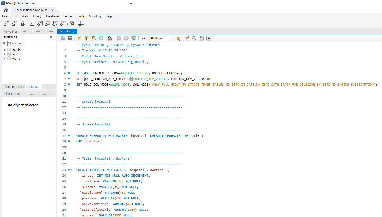Expand the sys schema
Image resolution: width=382 pixels, height=217 pixels.
pos(5,54)
